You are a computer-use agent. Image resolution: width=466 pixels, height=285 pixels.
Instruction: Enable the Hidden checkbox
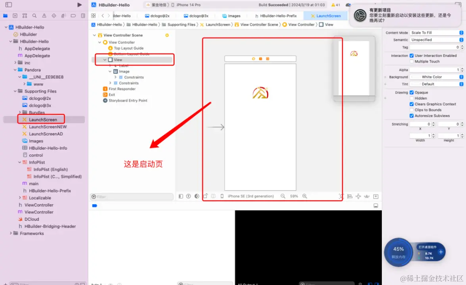(x=412, y=98)
